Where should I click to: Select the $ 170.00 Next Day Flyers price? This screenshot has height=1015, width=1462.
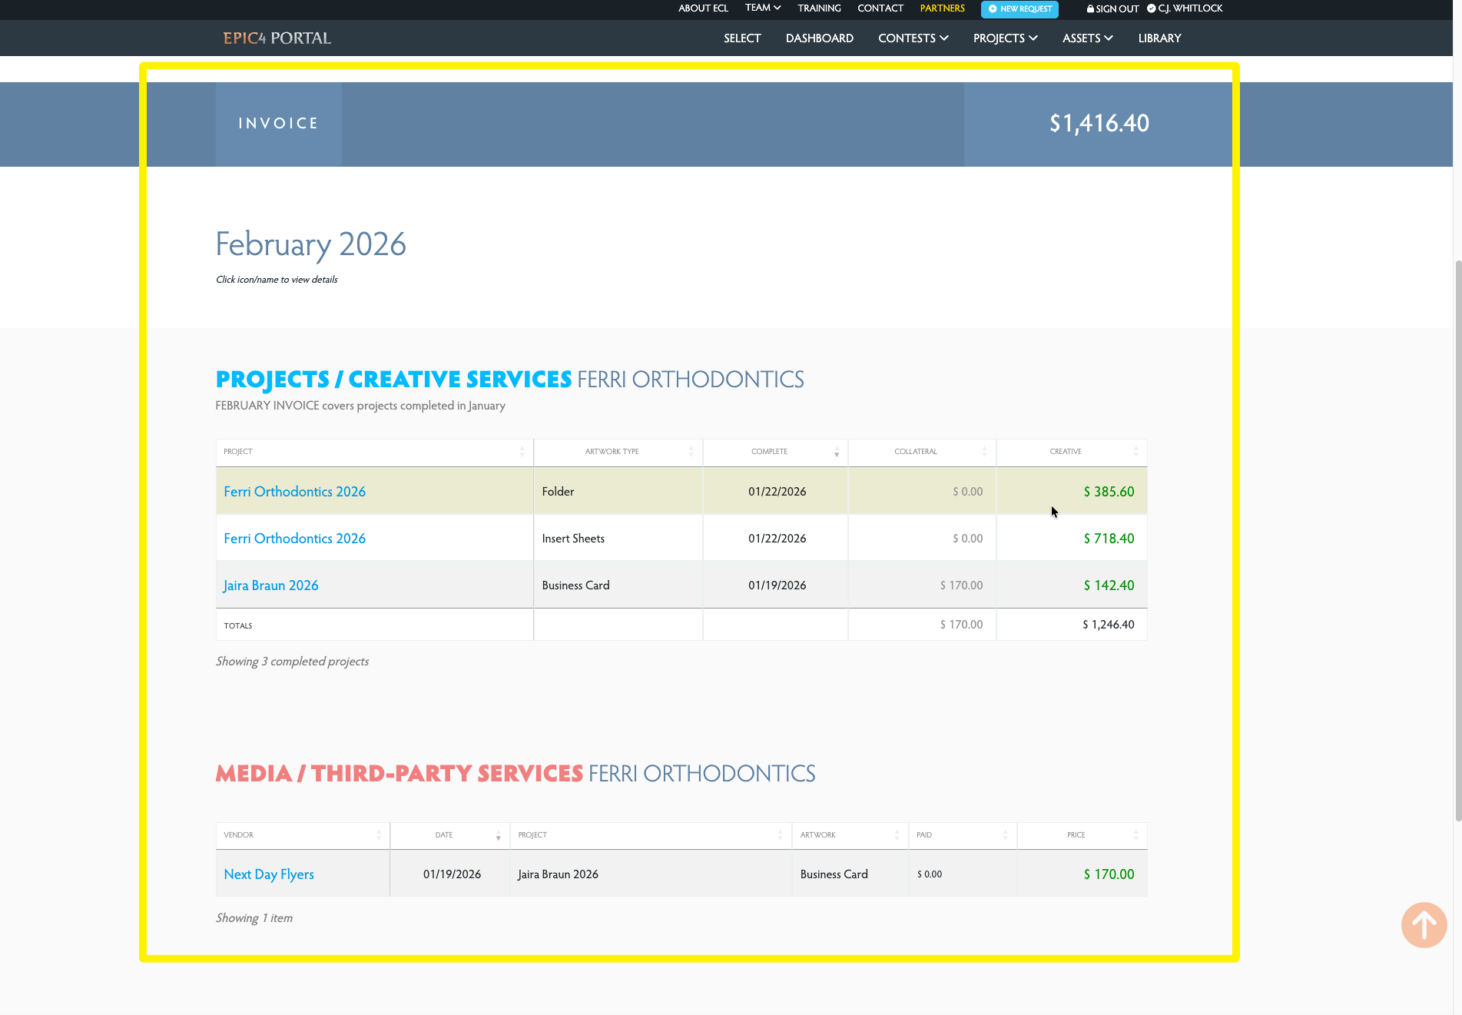[1109, 874]
